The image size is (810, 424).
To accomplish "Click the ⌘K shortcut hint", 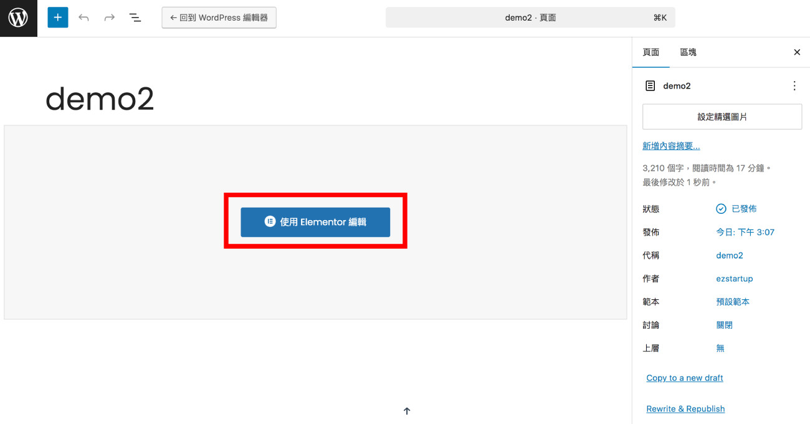I will tap(660, 18).
